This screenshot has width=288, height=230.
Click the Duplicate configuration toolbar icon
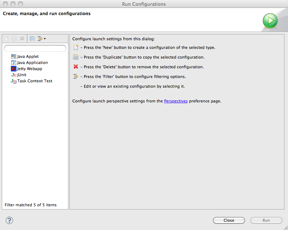coord(14,39)
